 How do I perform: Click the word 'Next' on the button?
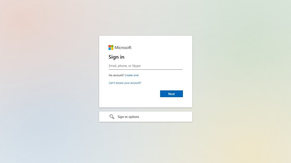(x=171, y=94)
